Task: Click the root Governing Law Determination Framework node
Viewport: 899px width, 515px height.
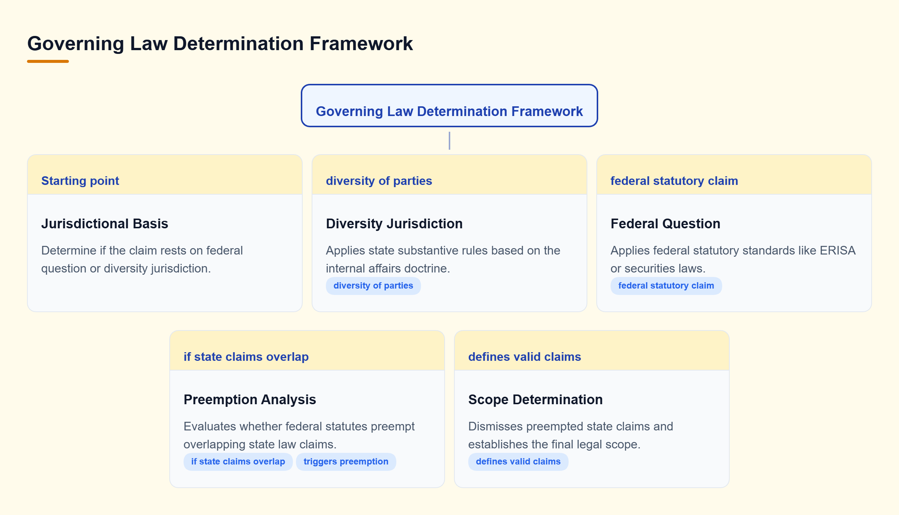Action: pyautogui.click(x=449, y=106)
